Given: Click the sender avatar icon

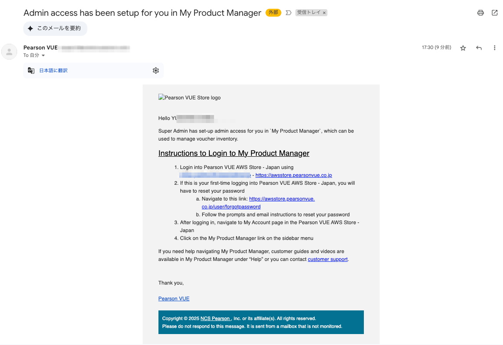Looking at the screenshot, I should [x=9, y=52].
